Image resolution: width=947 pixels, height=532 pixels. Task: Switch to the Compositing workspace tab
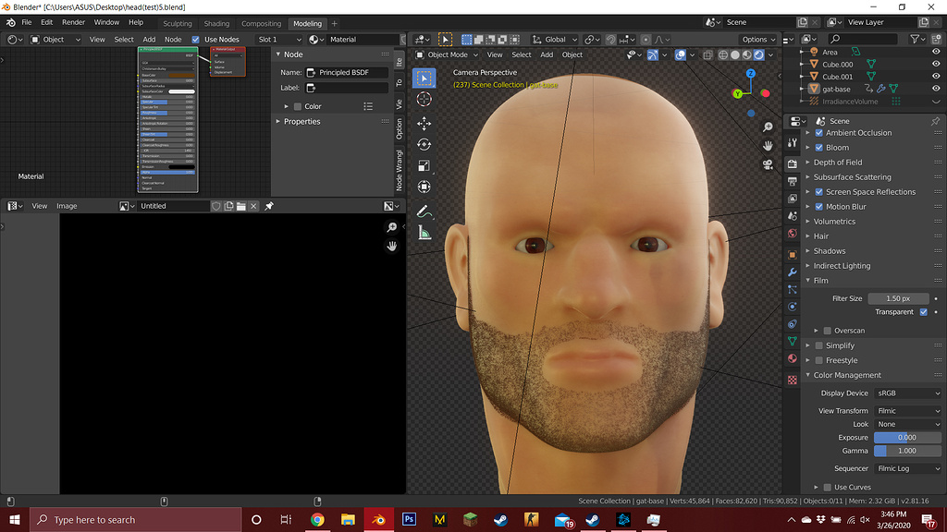tap(261, 23)
